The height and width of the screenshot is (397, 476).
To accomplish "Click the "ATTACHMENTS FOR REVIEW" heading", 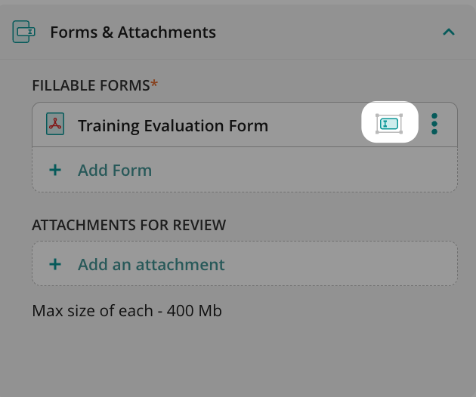I will pyautogui.click(x=128, y=225).
